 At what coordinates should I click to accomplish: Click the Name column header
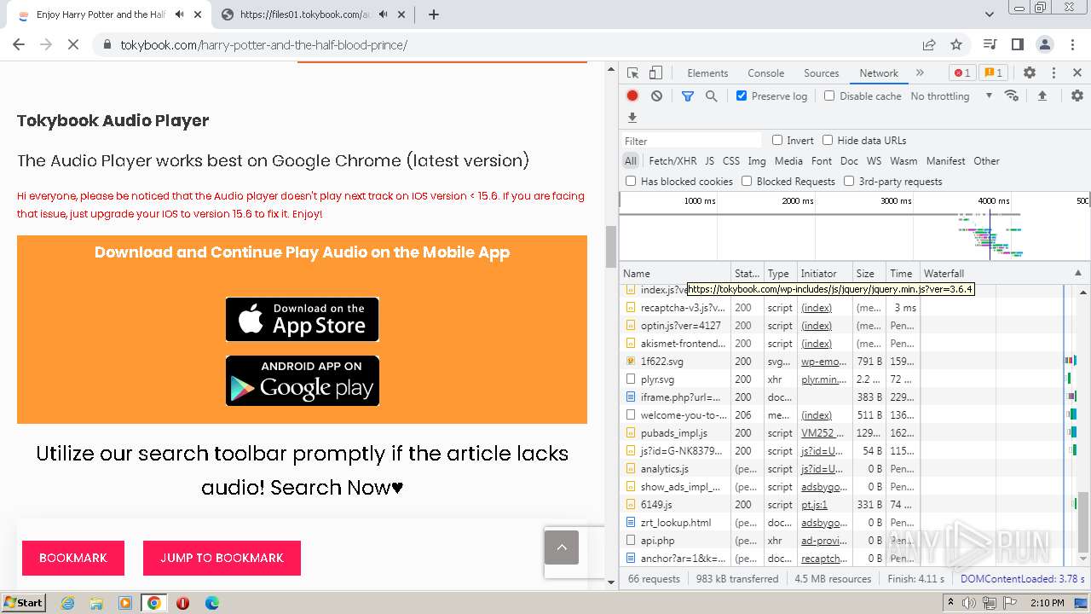click(675, 274)
